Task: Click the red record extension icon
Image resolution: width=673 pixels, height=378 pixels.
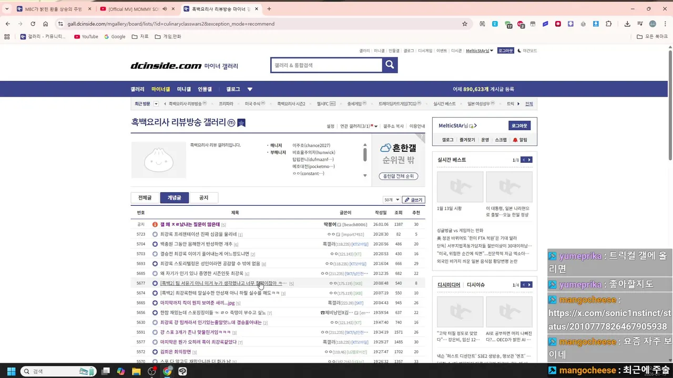Action: pyautogui.click(x=558, y=24)
